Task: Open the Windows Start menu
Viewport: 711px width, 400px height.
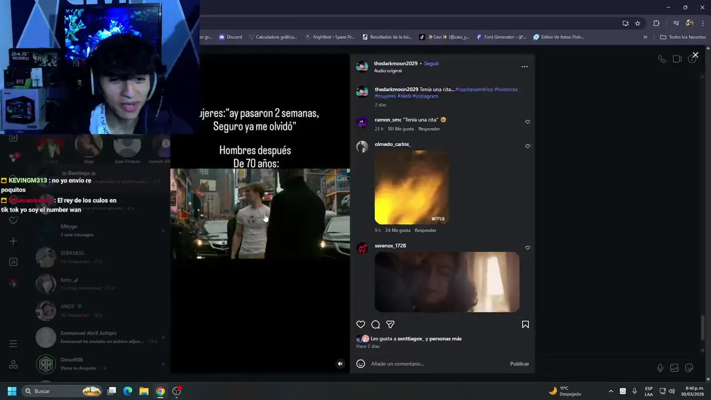Action: point(12,391)
